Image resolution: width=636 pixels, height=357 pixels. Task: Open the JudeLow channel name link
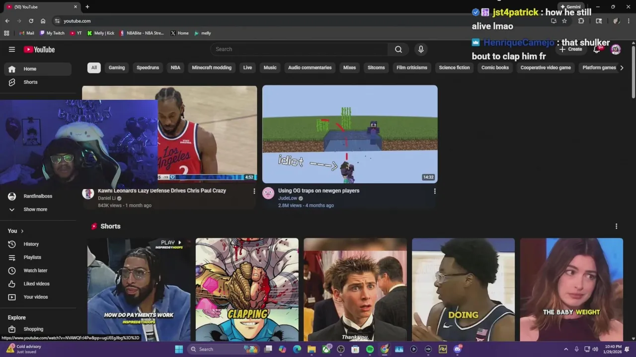288,198
